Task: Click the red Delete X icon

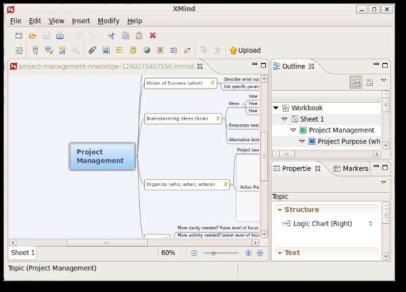Action: pyautogui.click(x=152, y=35)
